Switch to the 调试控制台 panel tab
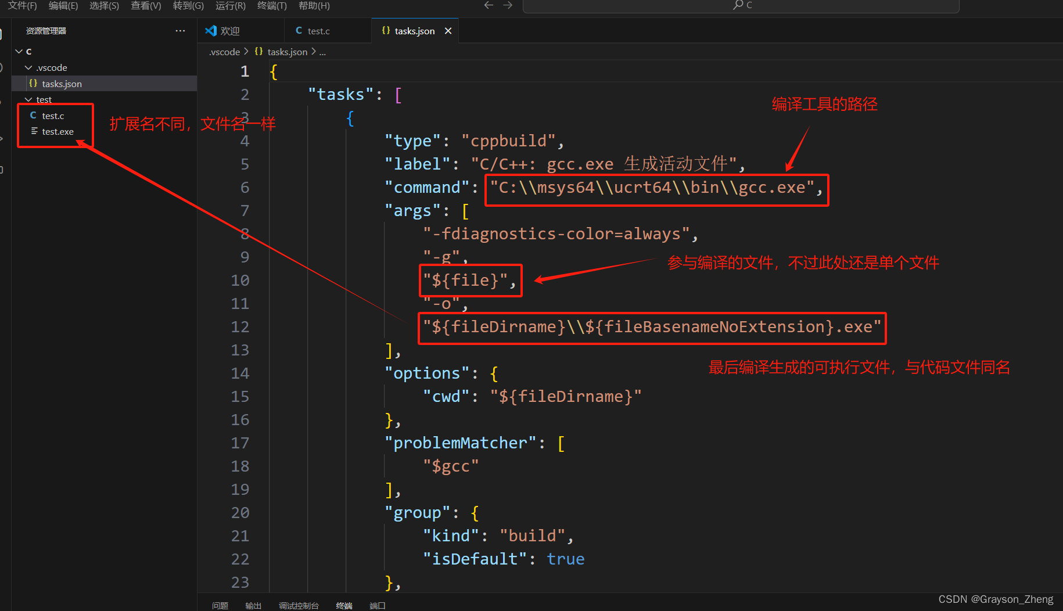 coord(299,605)
